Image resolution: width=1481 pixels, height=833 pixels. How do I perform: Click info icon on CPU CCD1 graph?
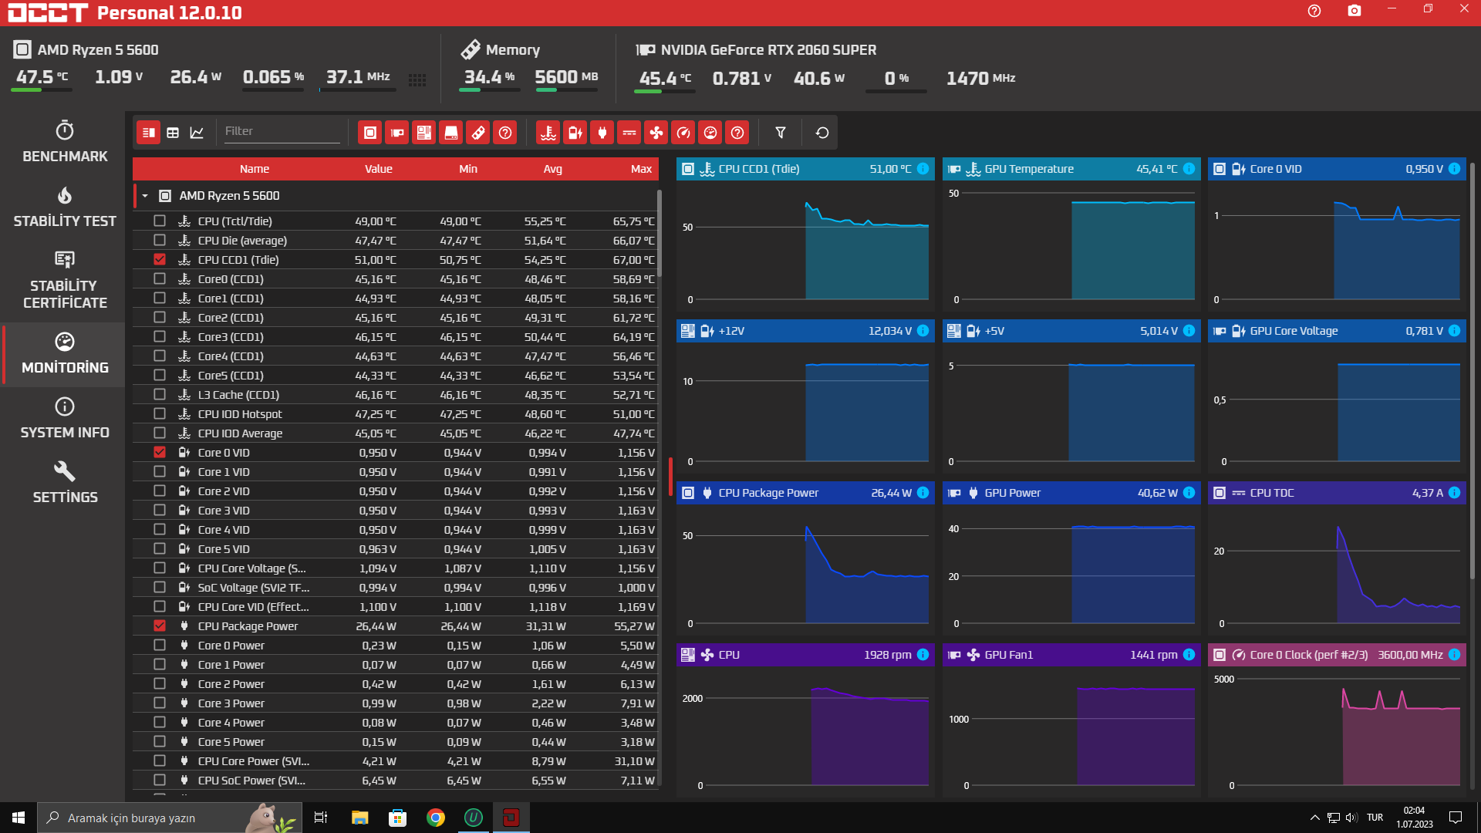[x=923, y=169]
